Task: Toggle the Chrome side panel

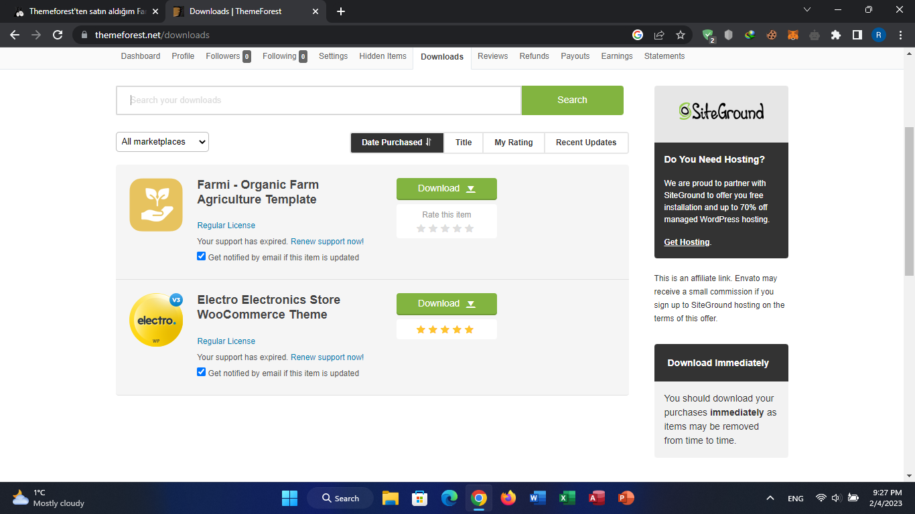Action: pos(857,35)
